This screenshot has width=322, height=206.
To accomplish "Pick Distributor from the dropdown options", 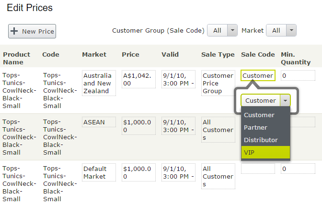I will coord(265,140).
